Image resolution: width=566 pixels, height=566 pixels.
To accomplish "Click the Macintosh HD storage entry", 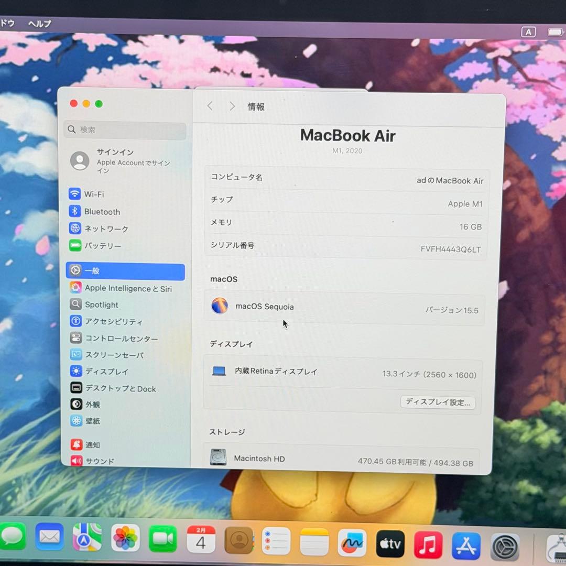I will (259, 458).
